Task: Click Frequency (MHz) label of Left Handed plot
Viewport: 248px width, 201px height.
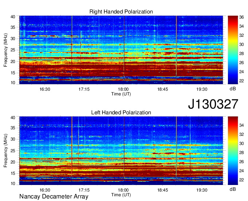Action: [5, 151]
